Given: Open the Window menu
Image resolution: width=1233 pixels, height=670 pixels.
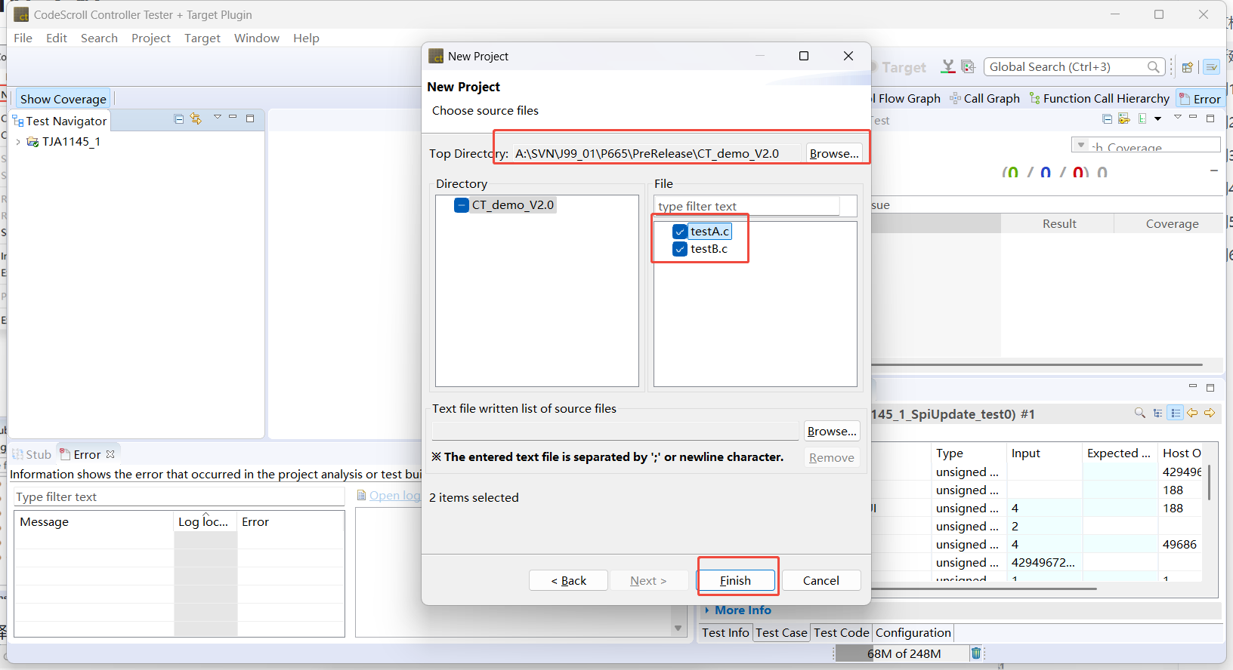Looking at the screenshot, I should [257, 38].
